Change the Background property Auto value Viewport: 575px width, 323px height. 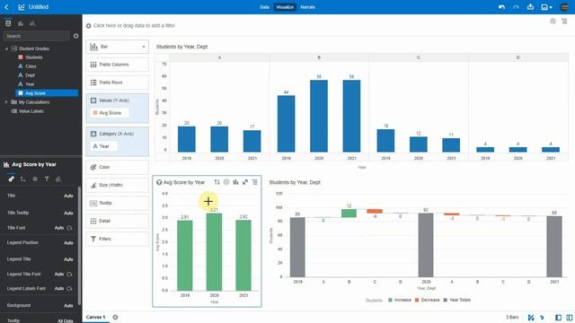pos(68,305)
